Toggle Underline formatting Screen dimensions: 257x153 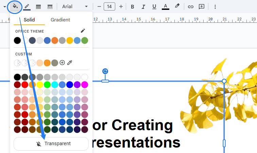click(x=154, y=7)
